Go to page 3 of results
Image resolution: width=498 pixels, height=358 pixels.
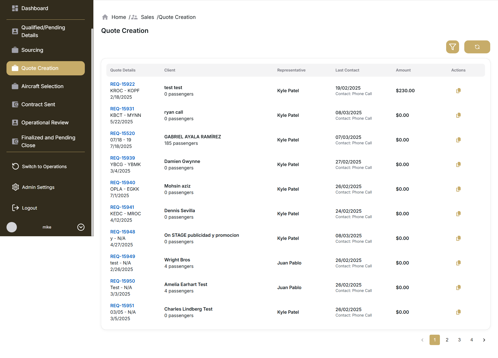click(459, 340)
